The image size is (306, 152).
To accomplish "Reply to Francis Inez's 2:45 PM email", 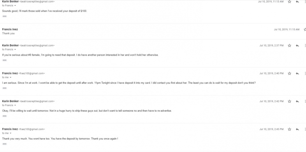I will pos(297,129).
